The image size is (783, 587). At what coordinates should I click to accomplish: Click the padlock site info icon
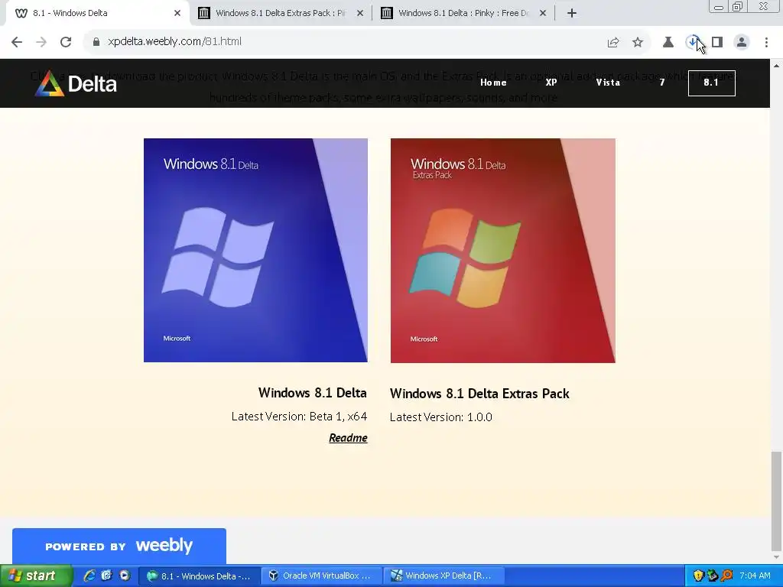click(96, 42)
